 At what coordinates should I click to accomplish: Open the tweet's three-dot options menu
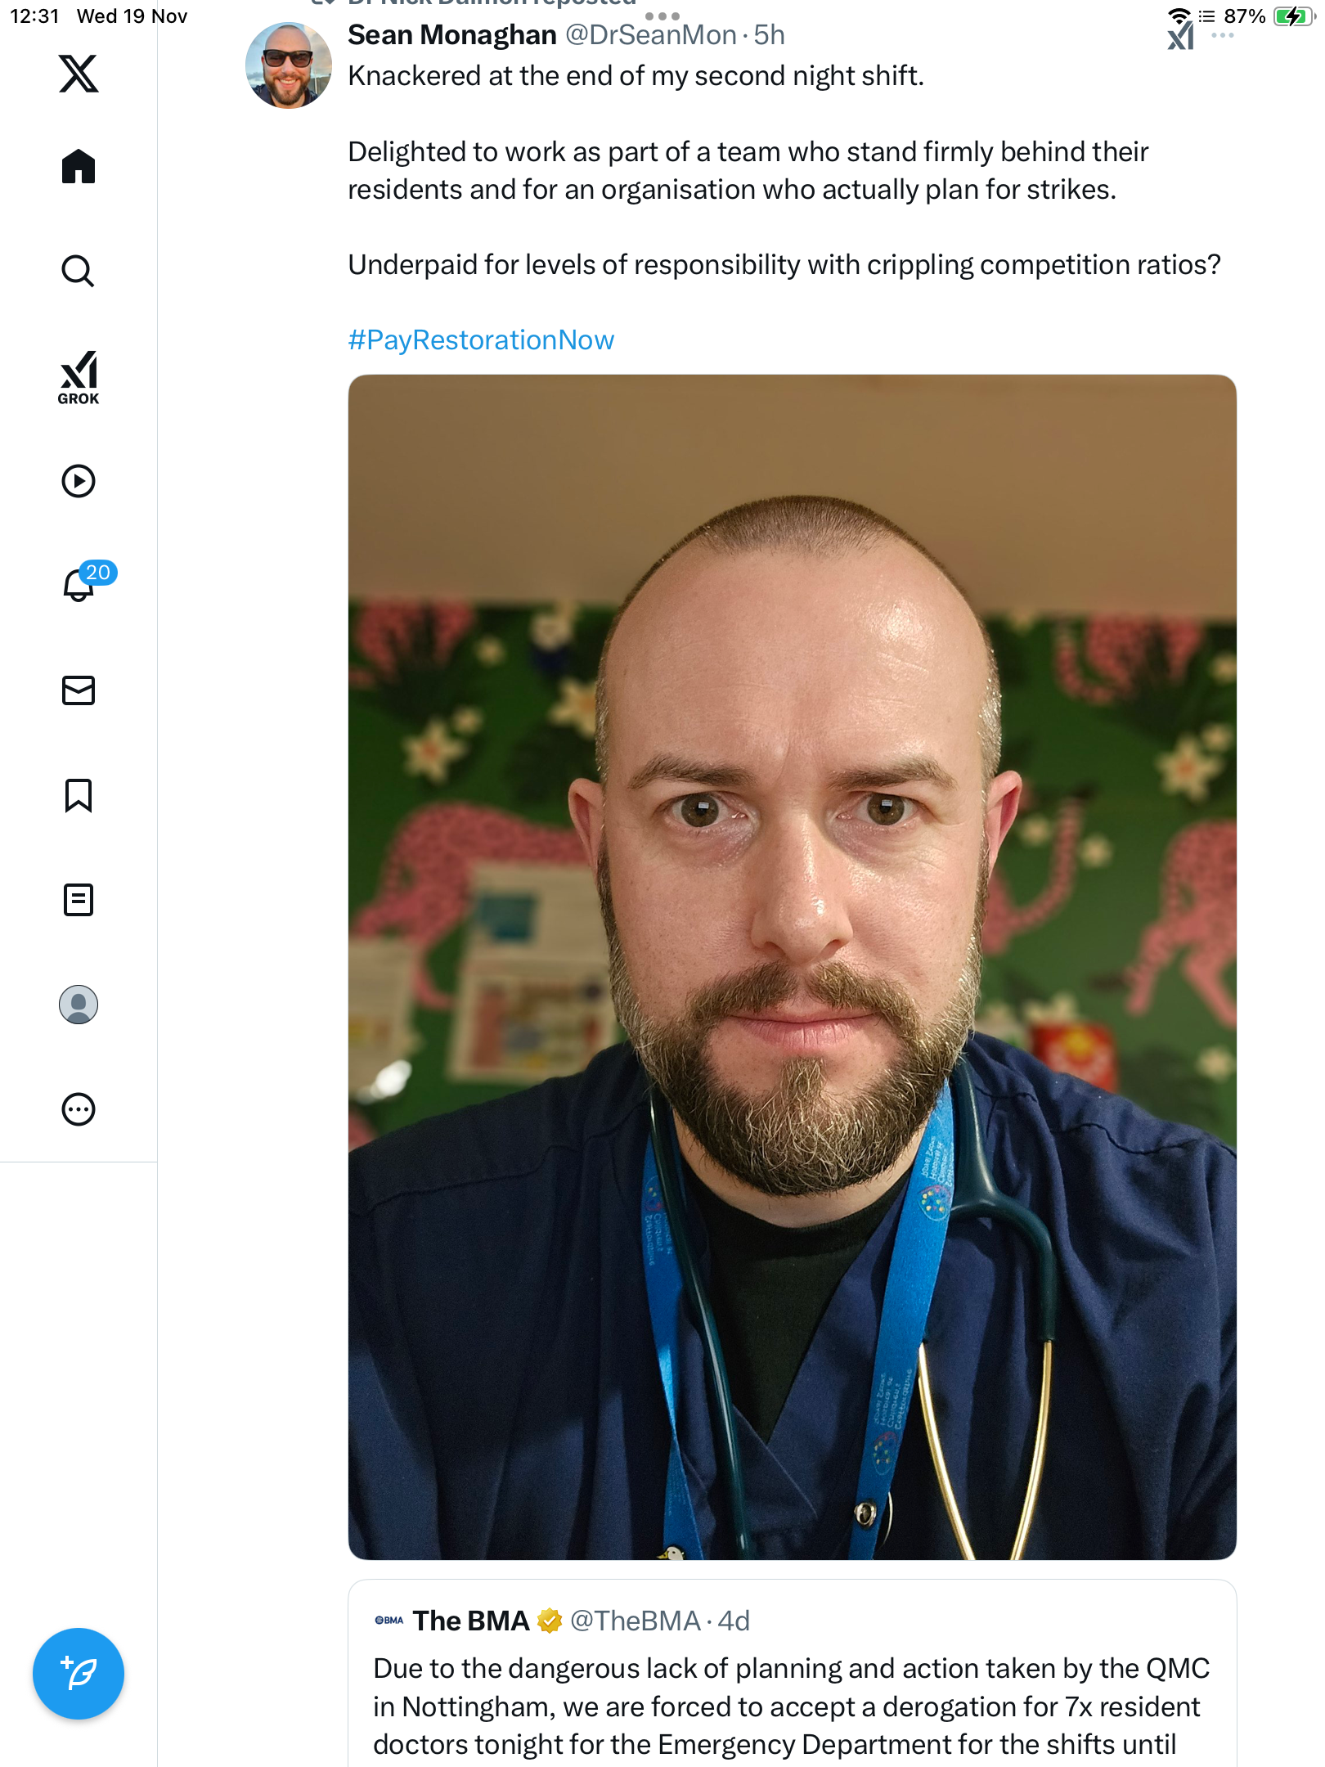point(1223,36)
